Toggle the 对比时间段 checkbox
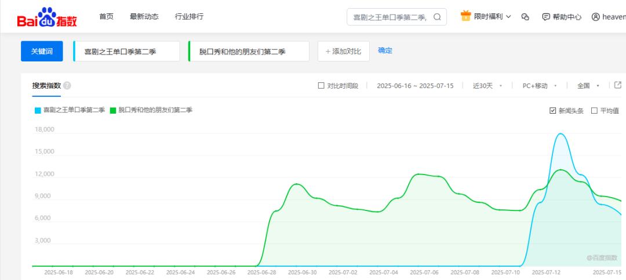Screen dimensions: 626x280 coord(321,85)
